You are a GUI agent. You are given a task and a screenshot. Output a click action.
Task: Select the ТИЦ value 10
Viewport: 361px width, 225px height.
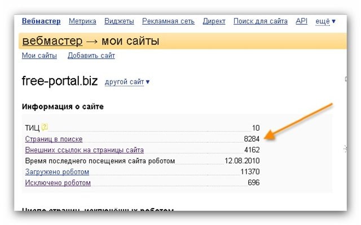point(256,128)
